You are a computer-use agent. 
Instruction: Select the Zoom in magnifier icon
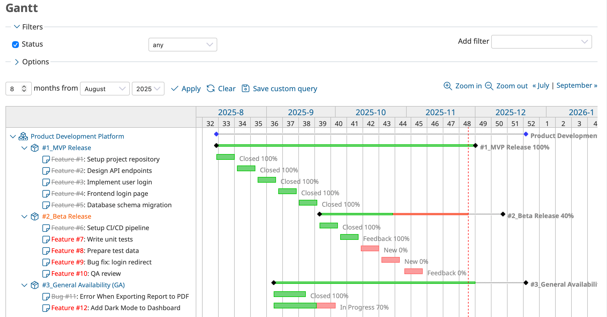click(x=447, y=86)
